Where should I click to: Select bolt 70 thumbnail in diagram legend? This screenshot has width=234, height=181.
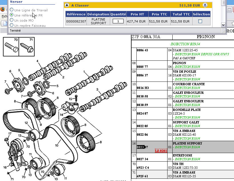tap(11, 46)
